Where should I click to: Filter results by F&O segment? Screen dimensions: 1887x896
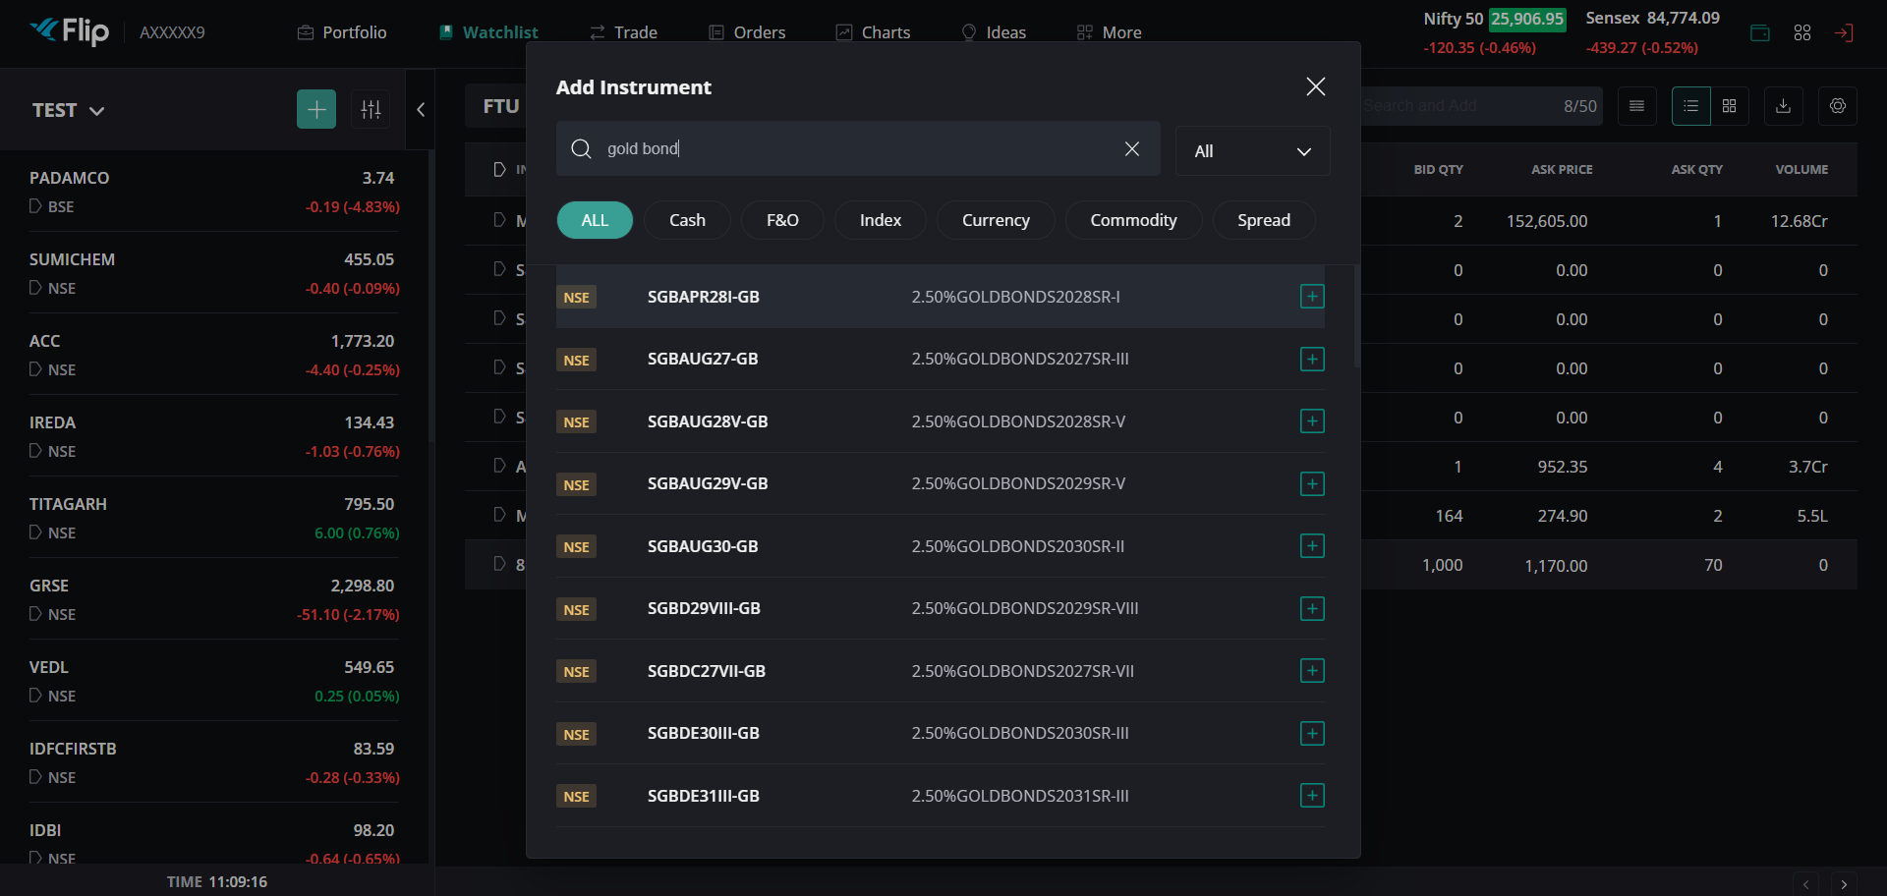click(x=781, y=220)
